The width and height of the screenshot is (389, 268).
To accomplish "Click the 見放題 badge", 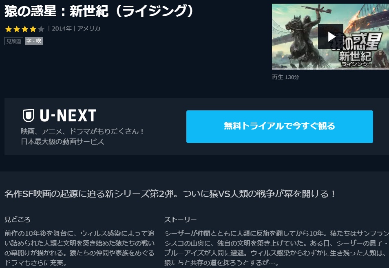I will 14,41.
